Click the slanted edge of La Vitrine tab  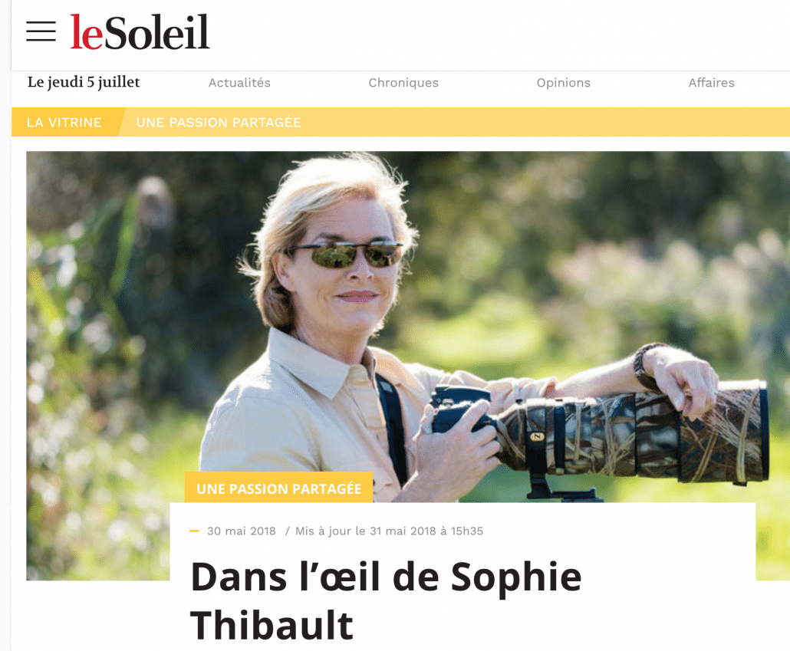tap(121, 123)
